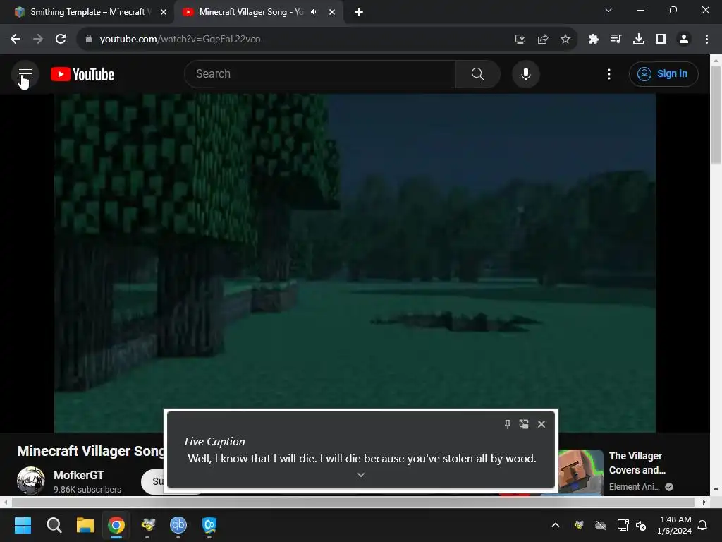Close the Live Caption box
The width and height of the screenshot is (722, 542).
(541, 424)
